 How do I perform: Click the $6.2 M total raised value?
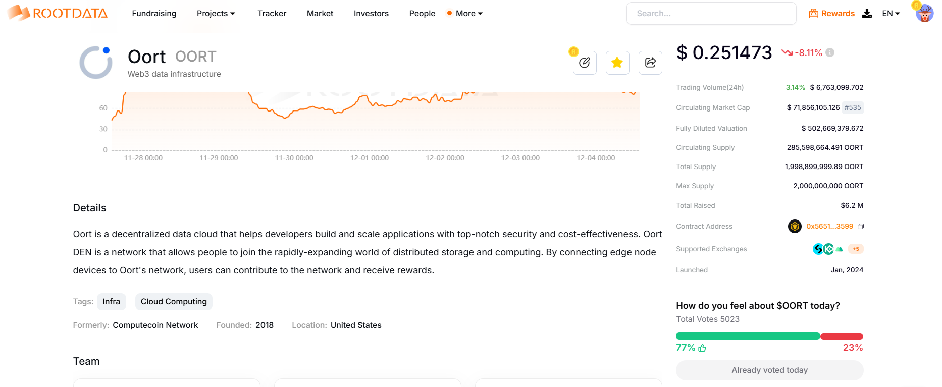(x=852, y=206)
